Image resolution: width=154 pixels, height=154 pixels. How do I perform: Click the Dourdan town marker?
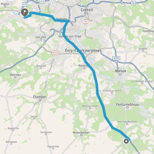(15, 77)
